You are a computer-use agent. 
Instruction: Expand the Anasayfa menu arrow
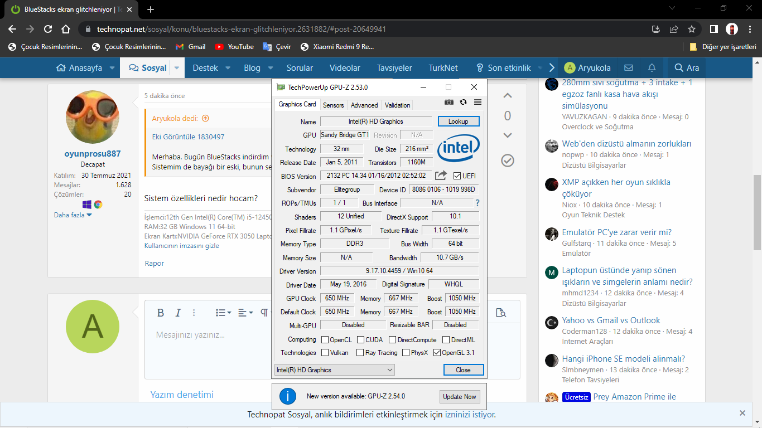coord(112,68)
